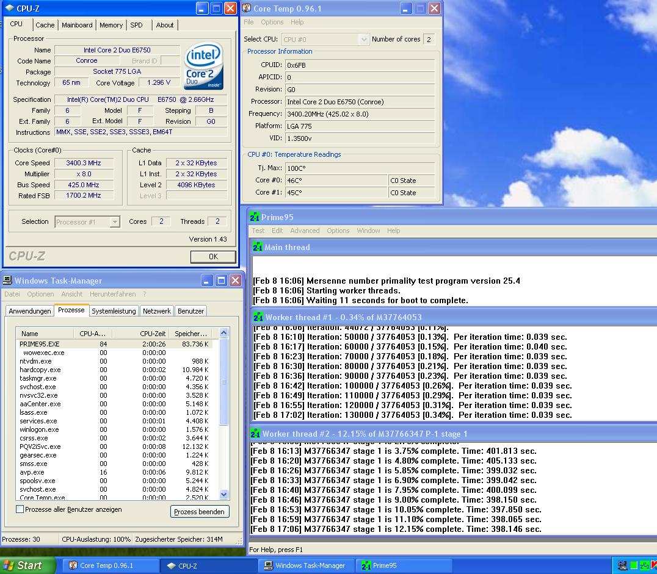Viewport: 657px width, 574px height.
Task: Click the Core Temp title bar icon
Action: tap(247, 9)
